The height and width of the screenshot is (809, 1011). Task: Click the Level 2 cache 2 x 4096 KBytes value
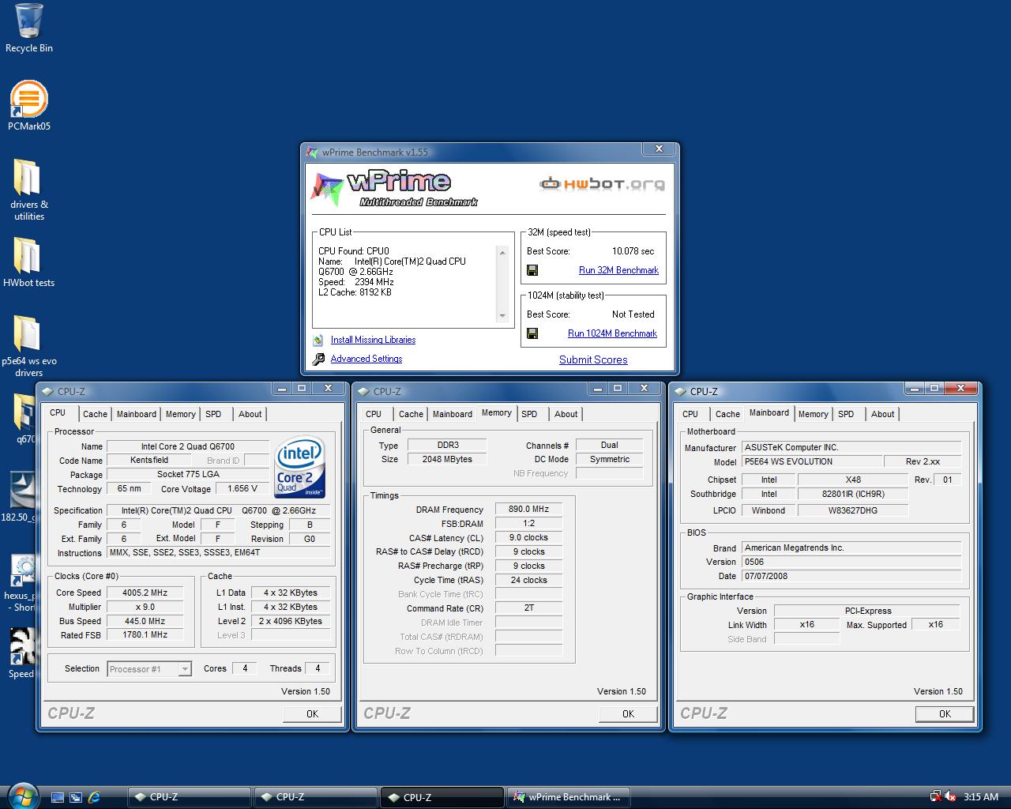pos(291,621)
